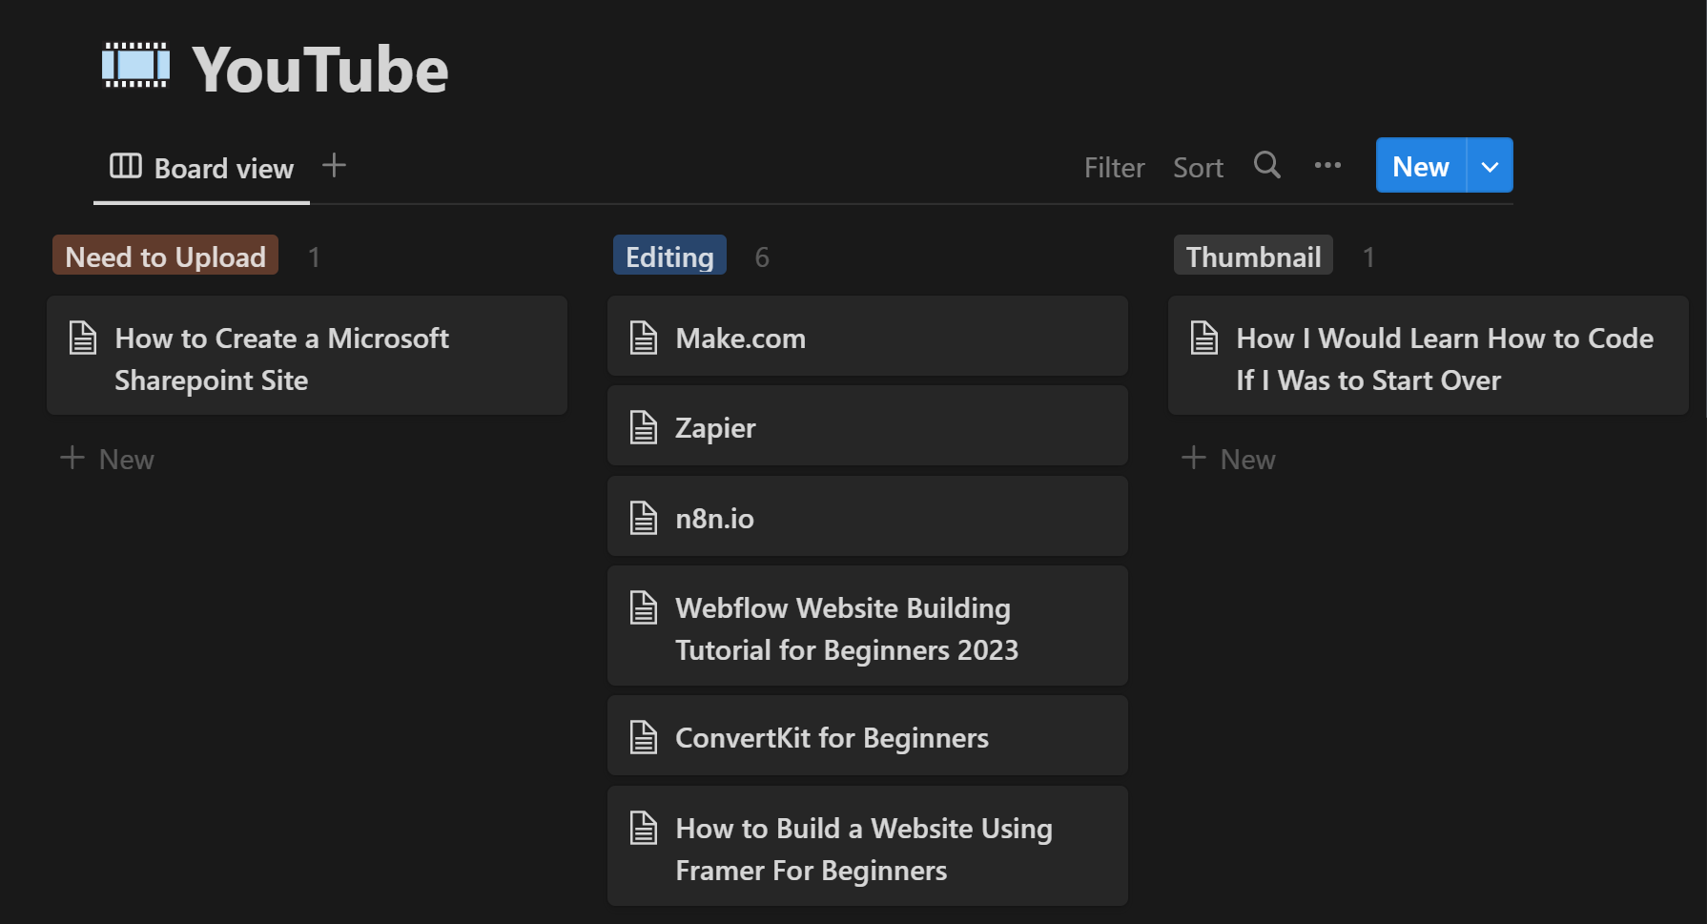The width and height of the screenshot is (1707, 924).
Task: Click the page icon on Make.com card
Action: (x=644, y=338)
